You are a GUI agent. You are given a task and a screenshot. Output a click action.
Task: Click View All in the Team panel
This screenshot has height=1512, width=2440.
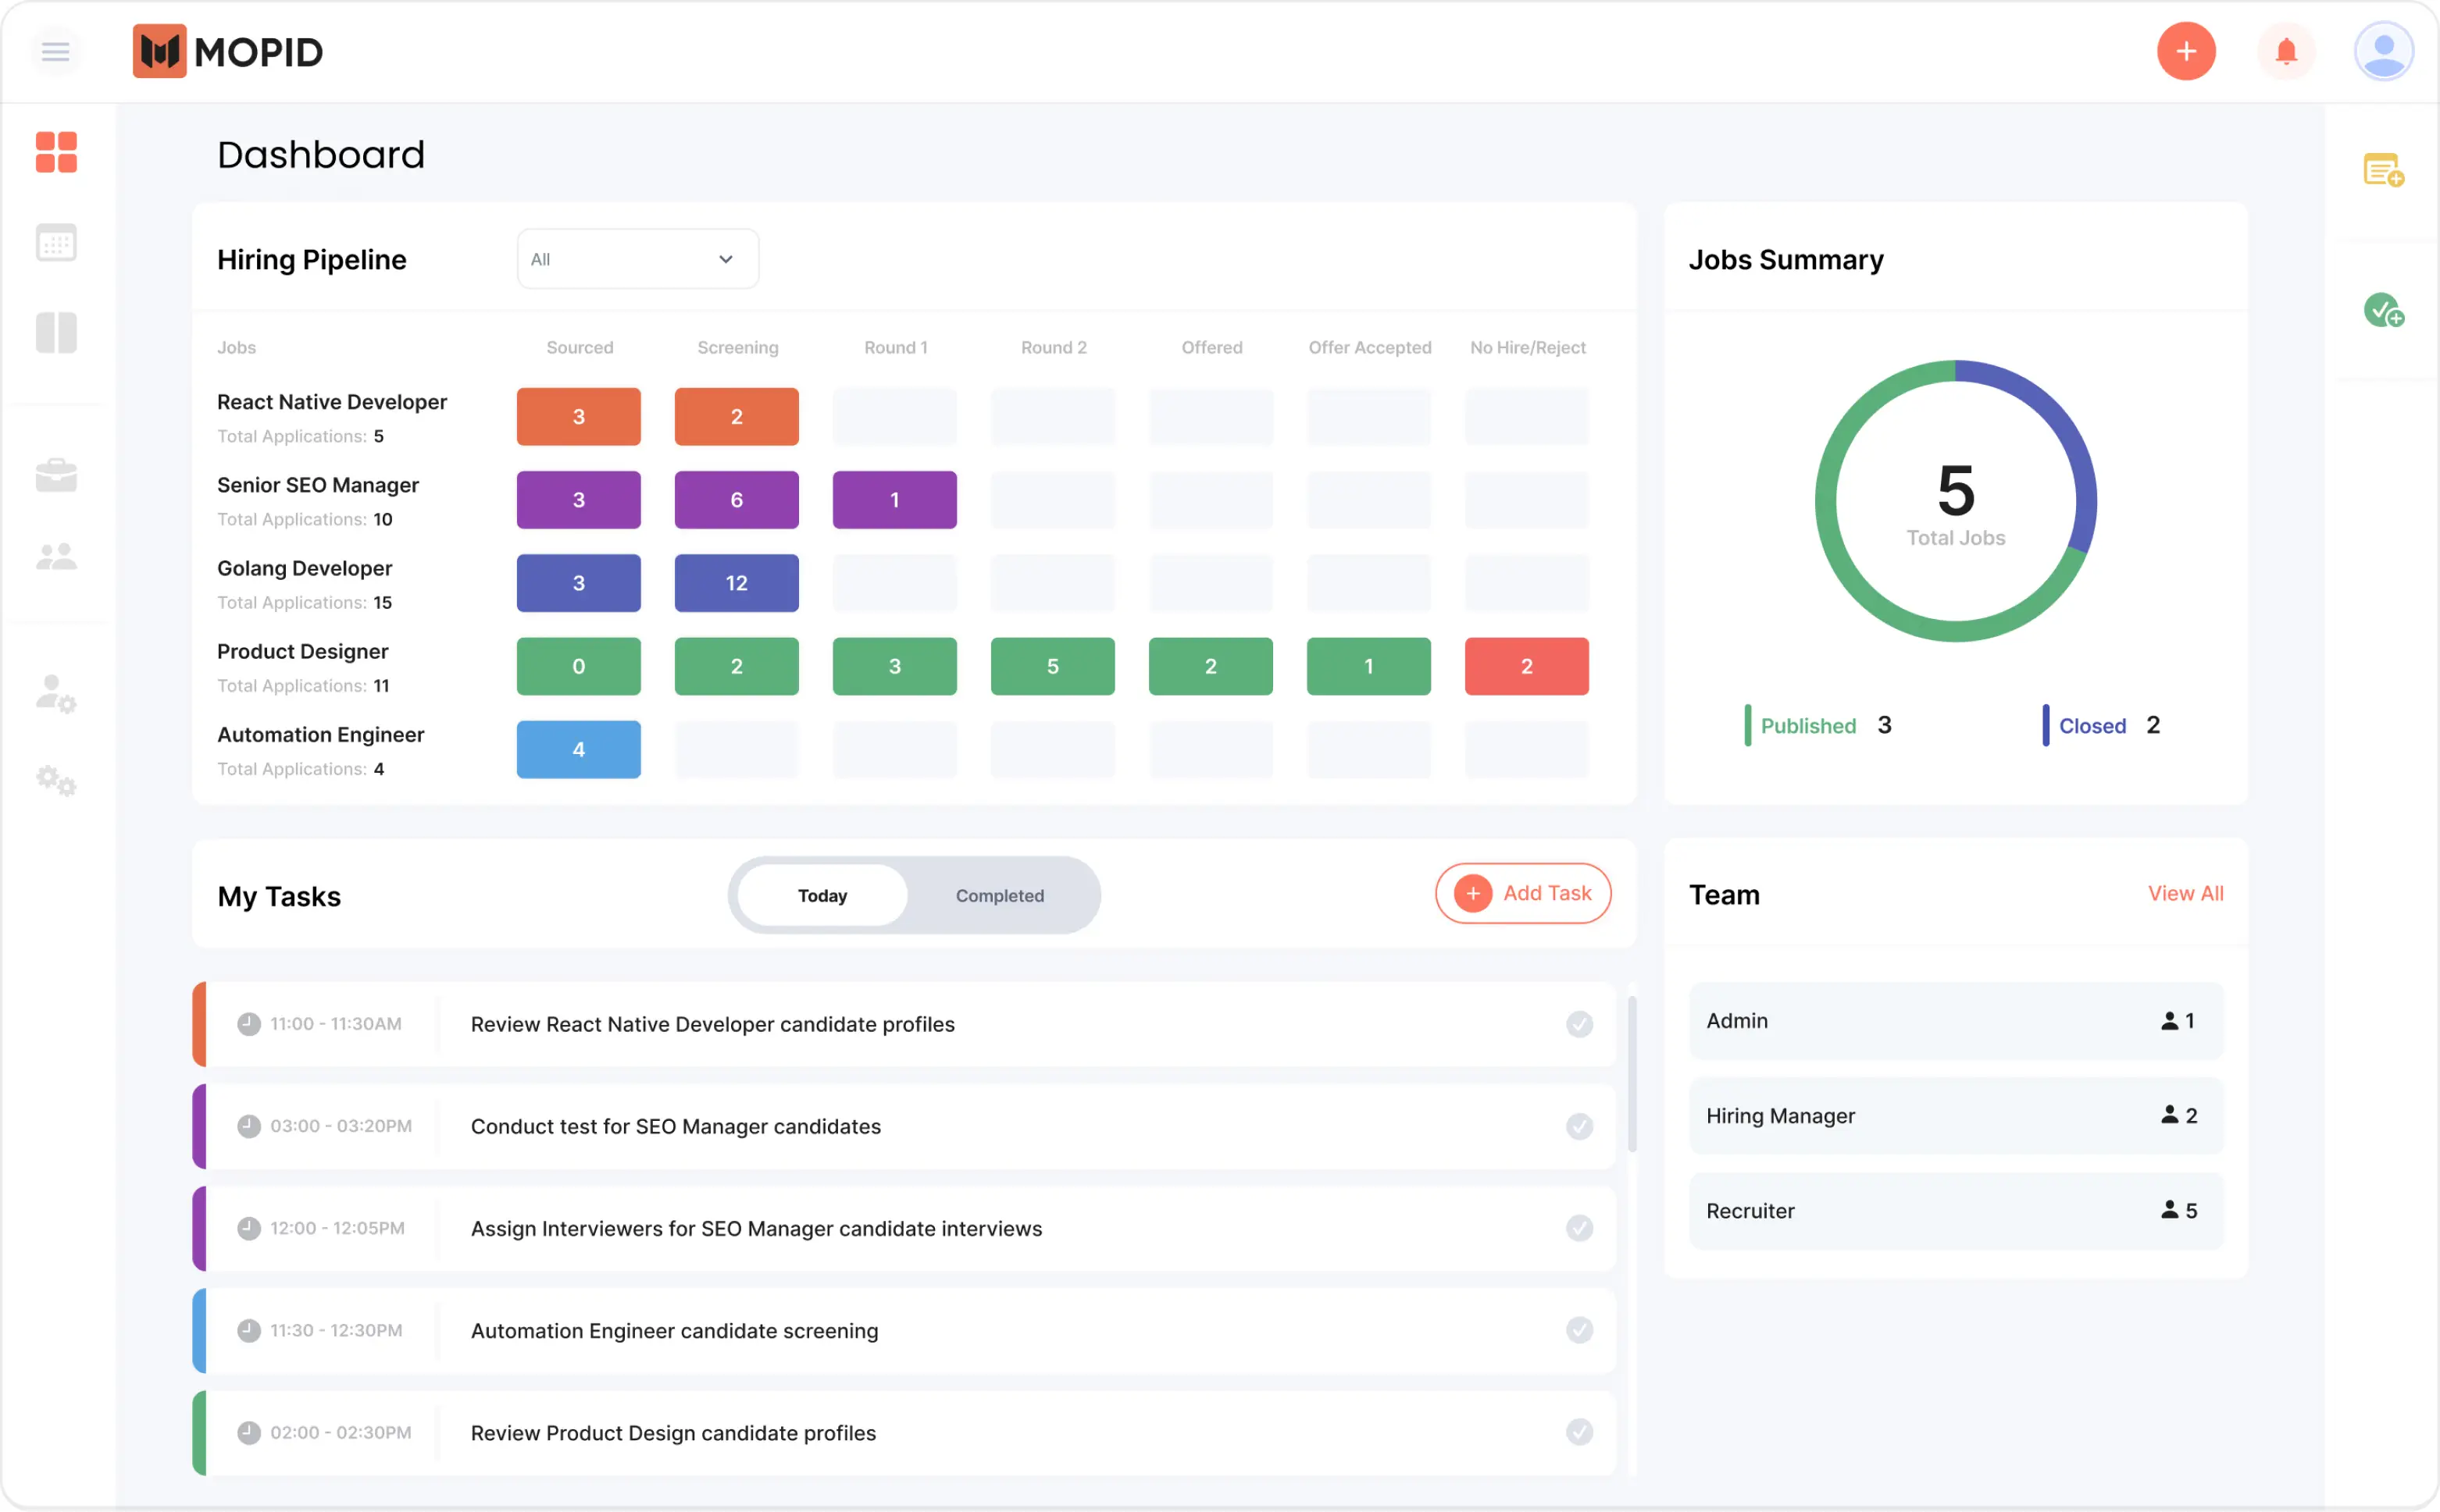2185,893
